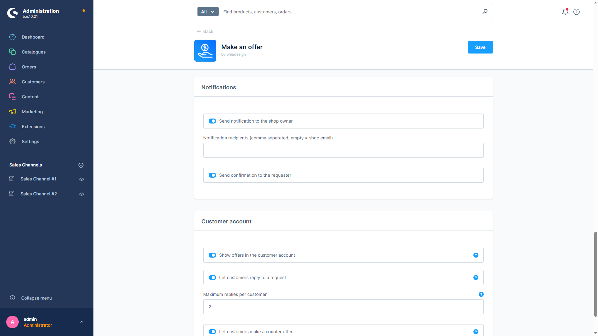The width and height of the screenshot is (598, 336).
Task: Open Sales Channel #1
Action: (38, 179)
